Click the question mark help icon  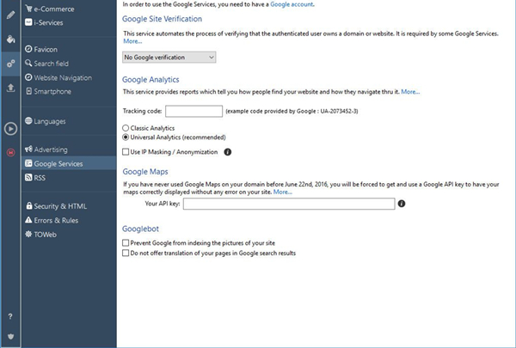(x=10, y=317)
